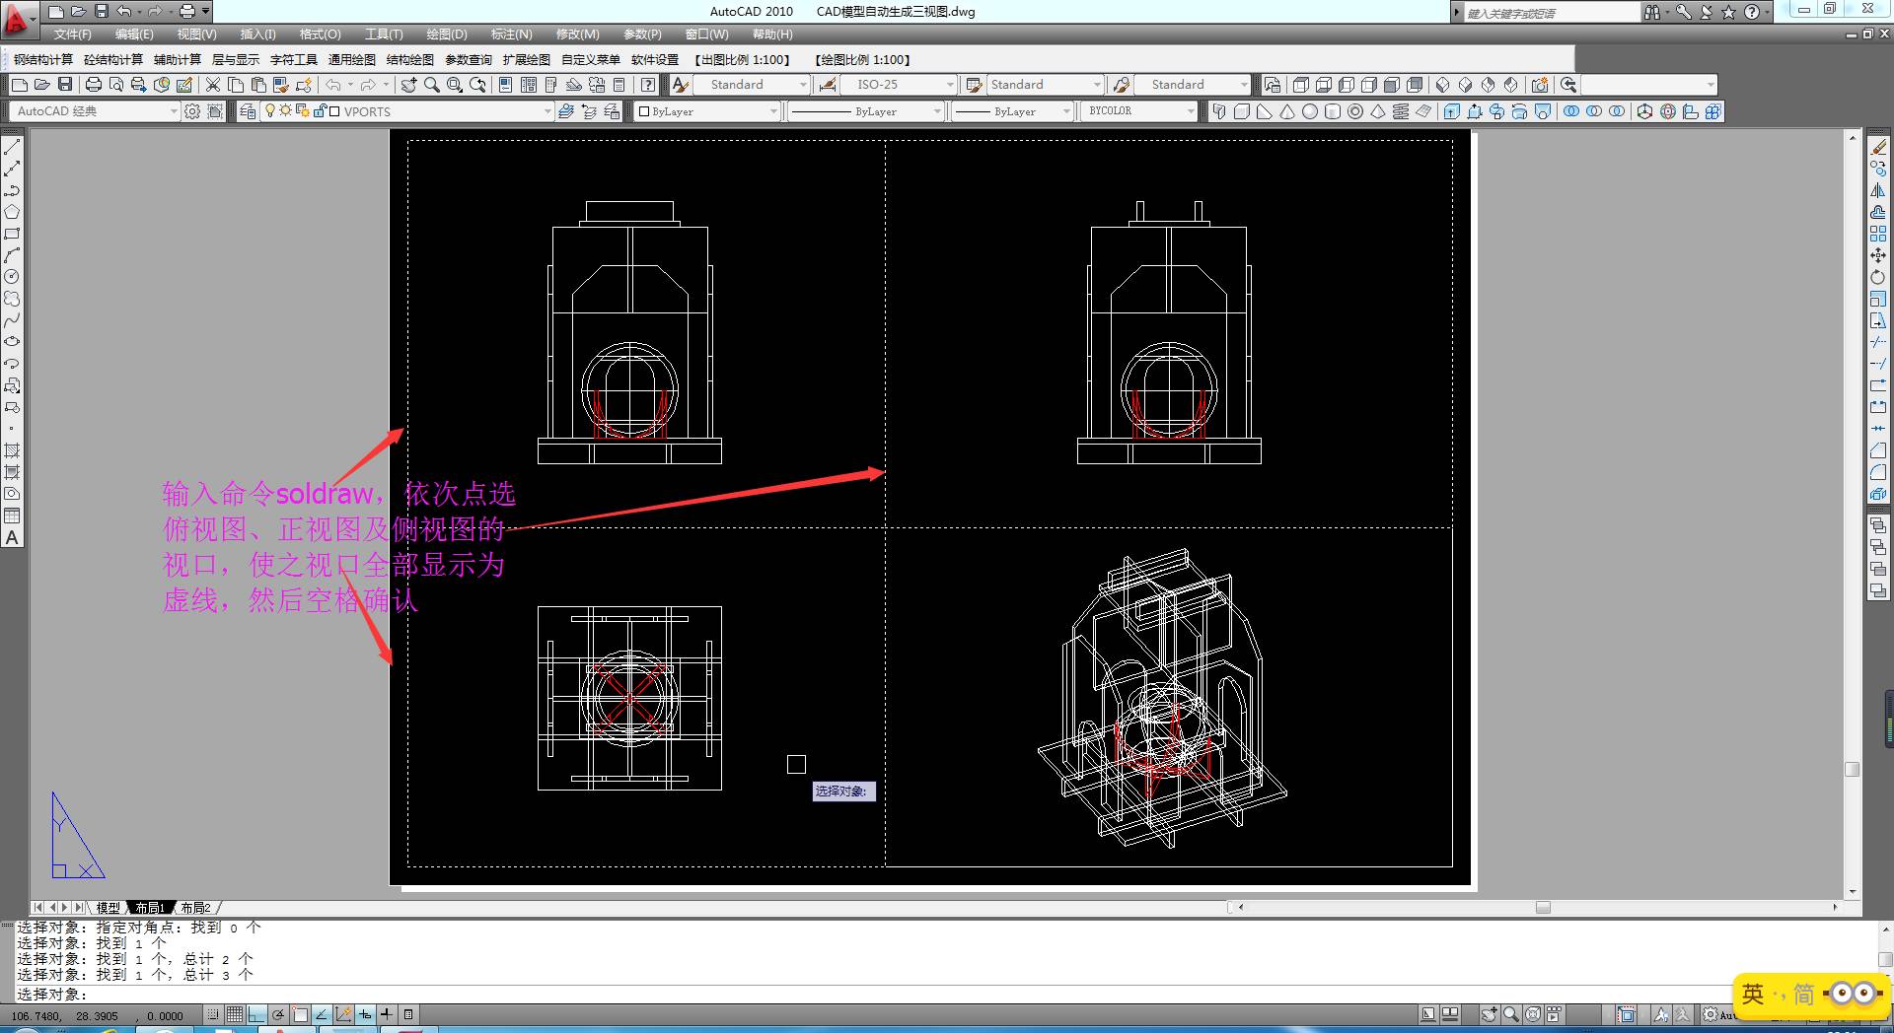Expand the Standard text style dropdown
Viewport: 1894px width, 1033px height.
(x=802, y=85)
